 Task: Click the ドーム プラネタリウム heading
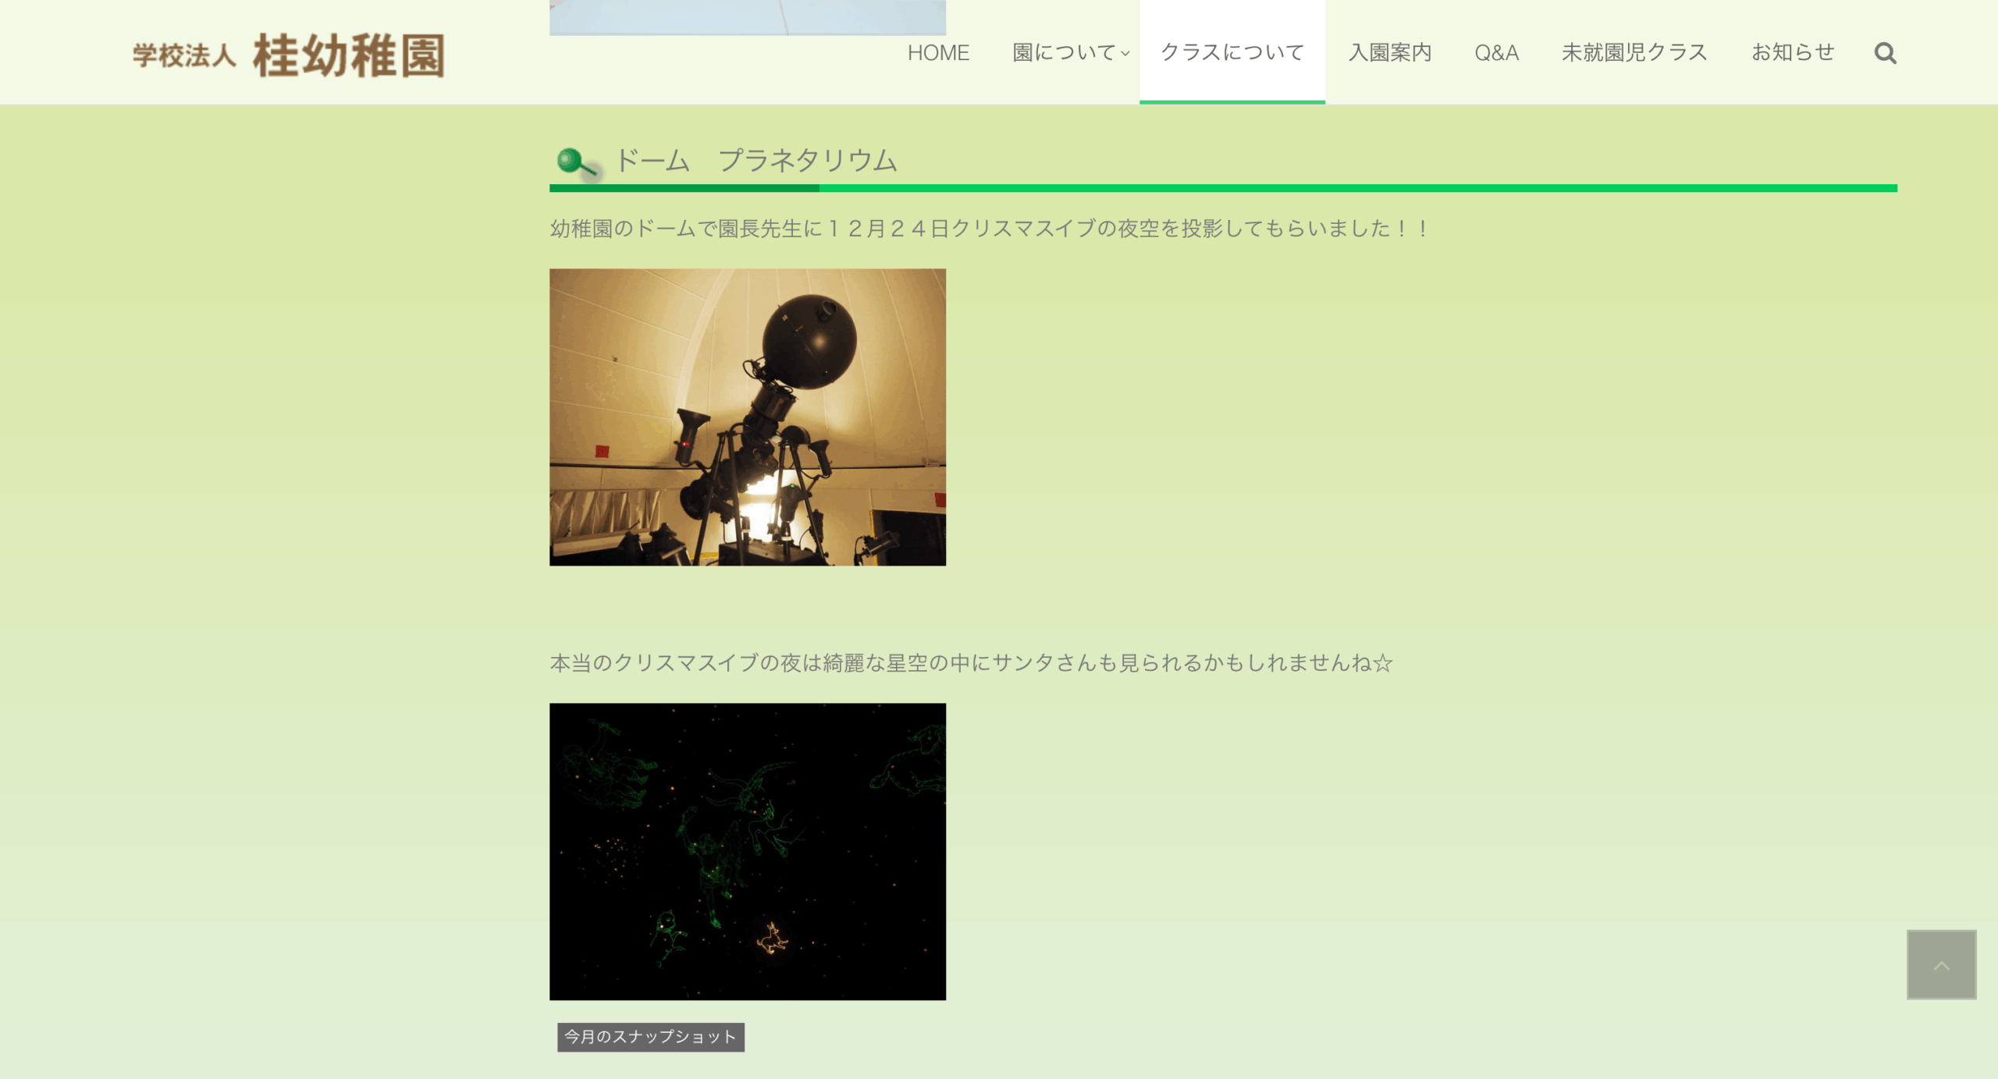click(756, 161)
